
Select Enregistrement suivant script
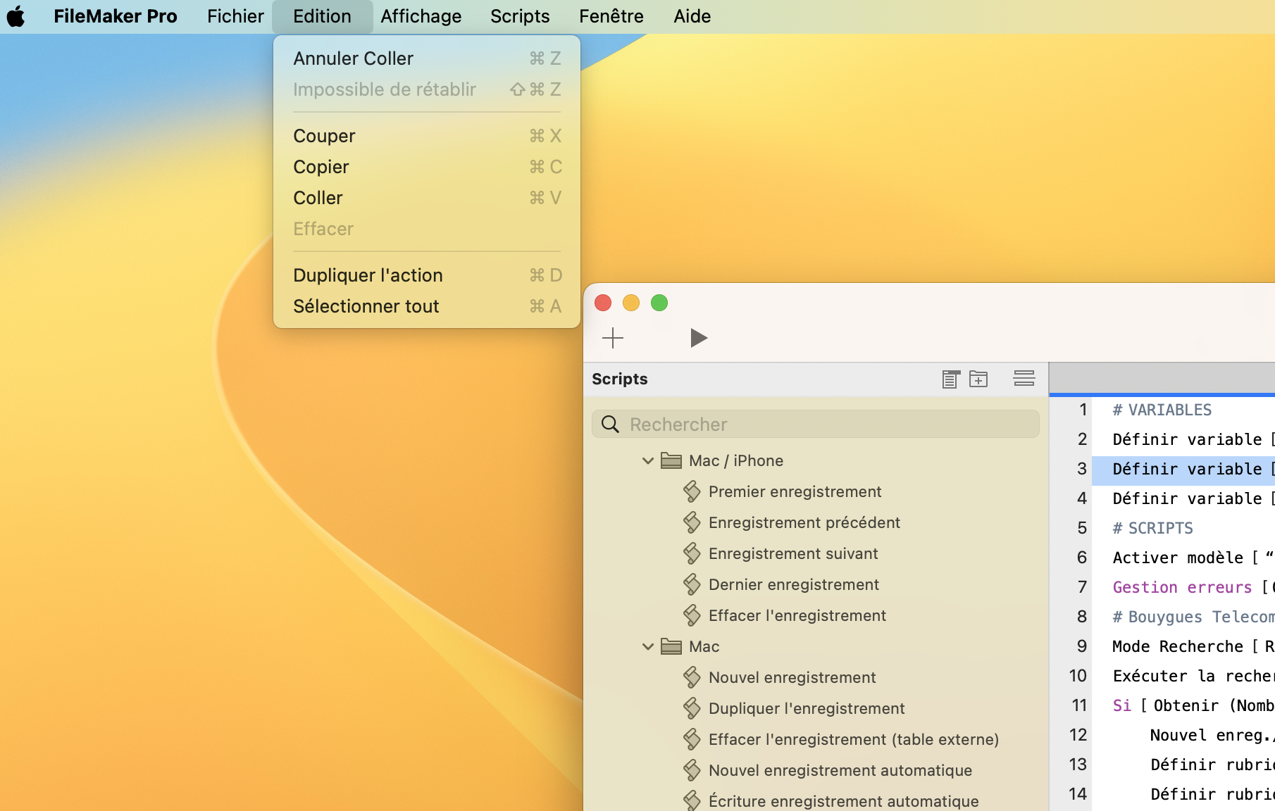coord(793,554)
